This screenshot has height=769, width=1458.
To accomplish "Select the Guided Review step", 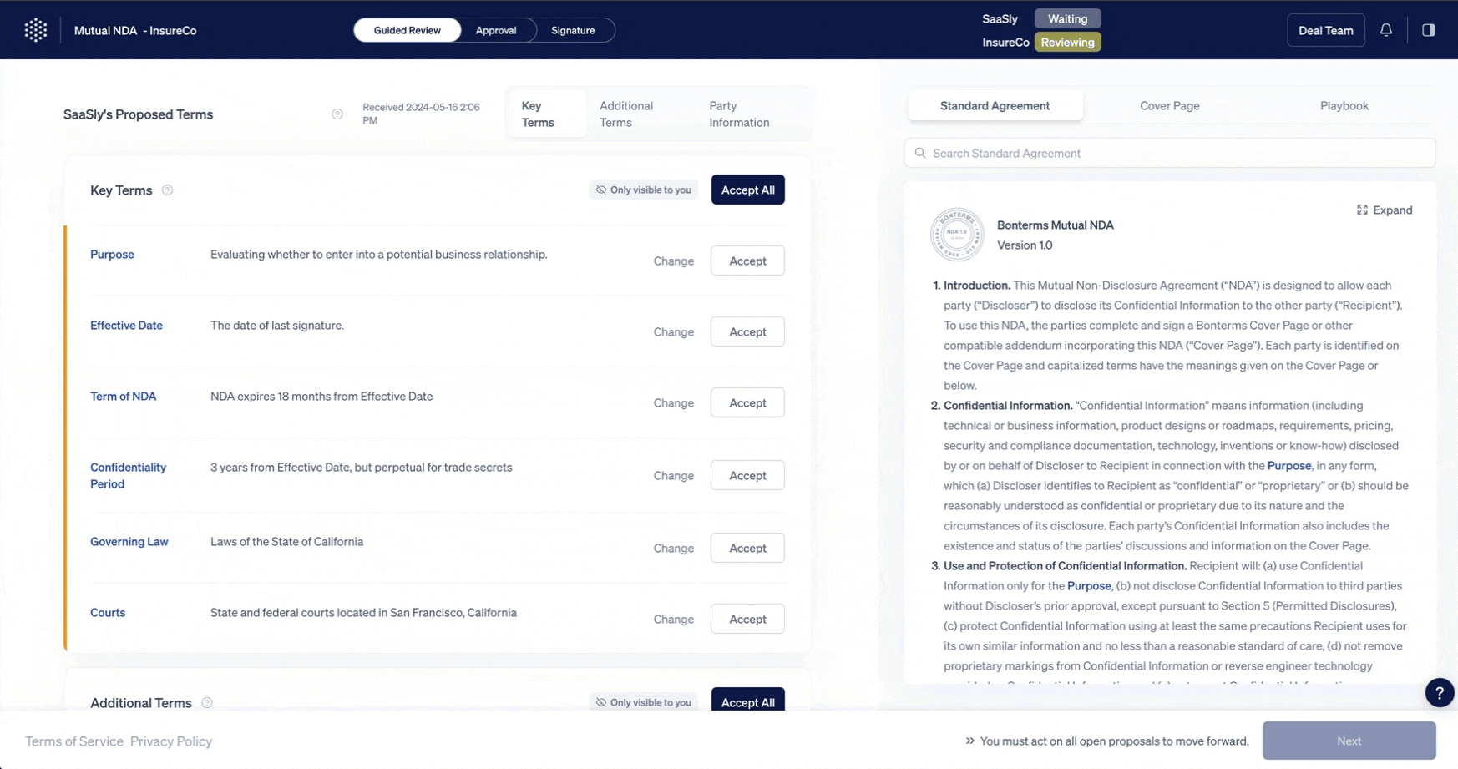I will coord(408,30).
